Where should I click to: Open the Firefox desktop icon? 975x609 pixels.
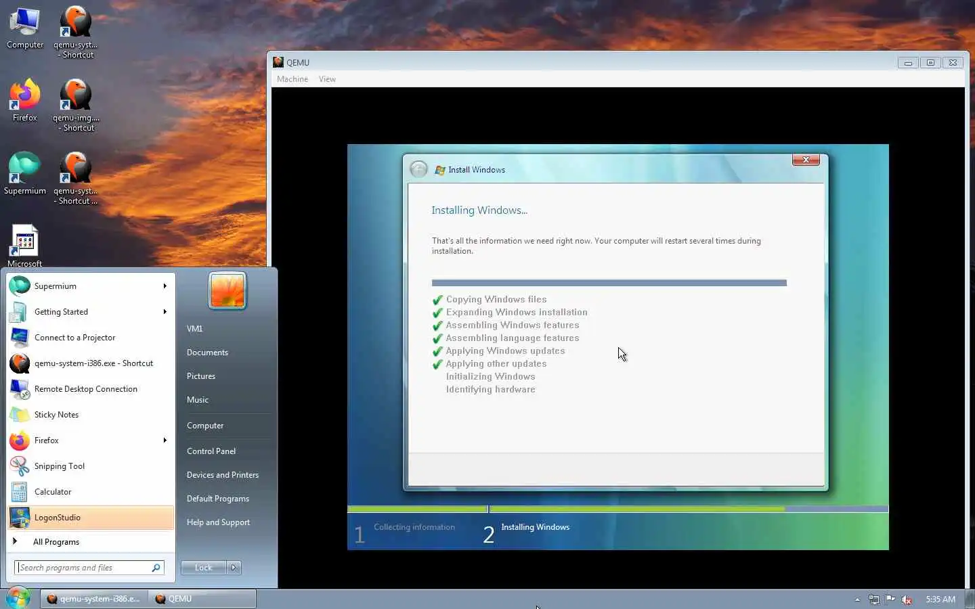coord(25,100)
